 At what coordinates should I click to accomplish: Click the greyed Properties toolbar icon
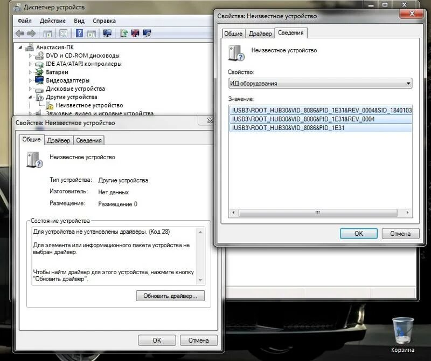click(63, 33)
